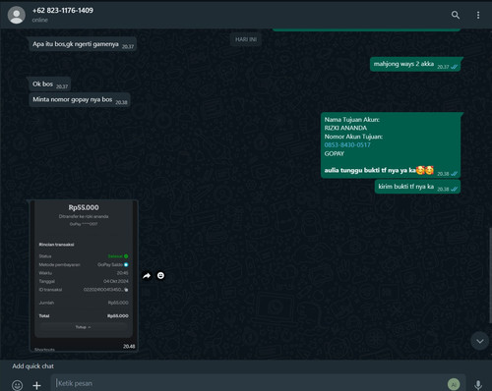492x391 pixels.
Task: React to the receipt with emoji
Action: pyautogui.click(x=160, y=276)
